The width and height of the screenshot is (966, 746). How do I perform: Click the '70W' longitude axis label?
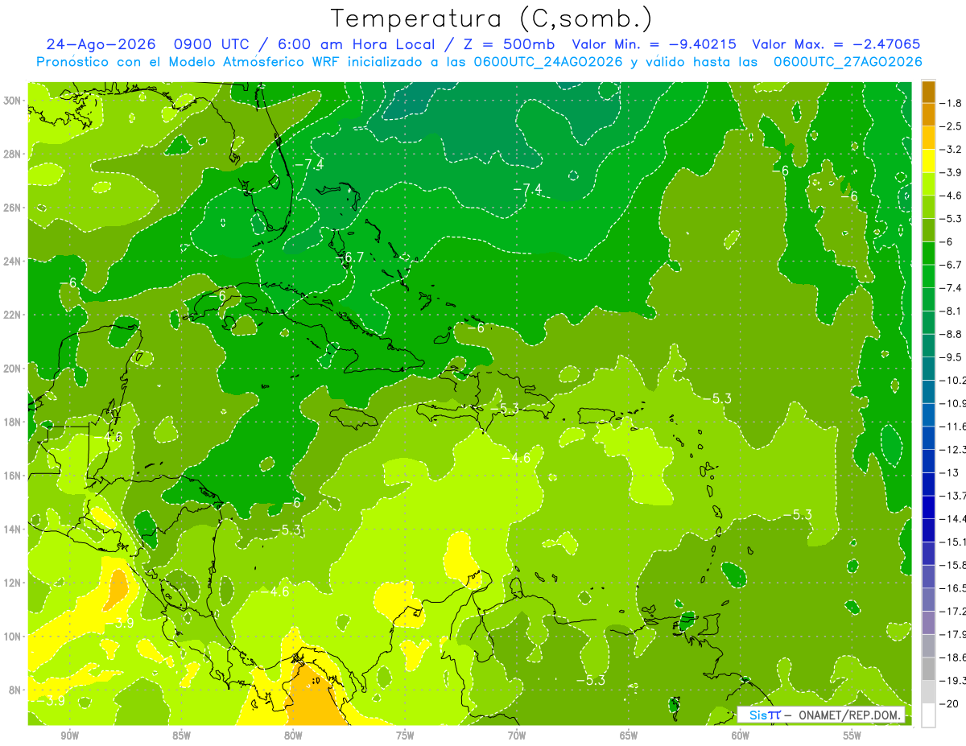pos(517,736)
